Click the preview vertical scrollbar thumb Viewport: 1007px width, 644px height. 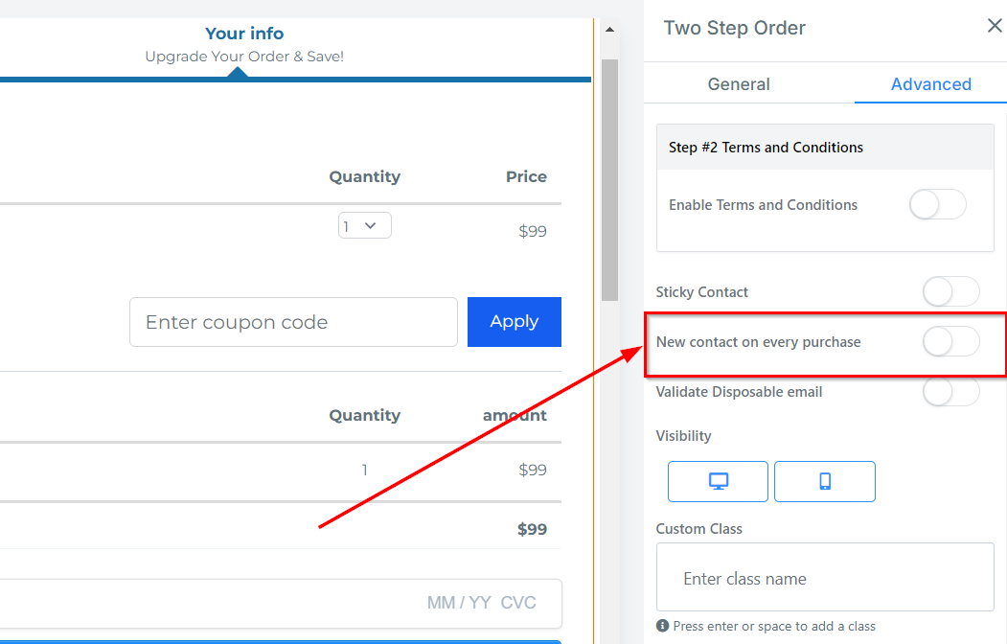[x=609, y=177]
